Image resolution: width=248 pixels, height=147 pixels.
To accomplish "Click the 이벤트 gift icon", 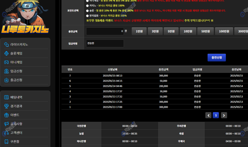I will coord(7,115).
